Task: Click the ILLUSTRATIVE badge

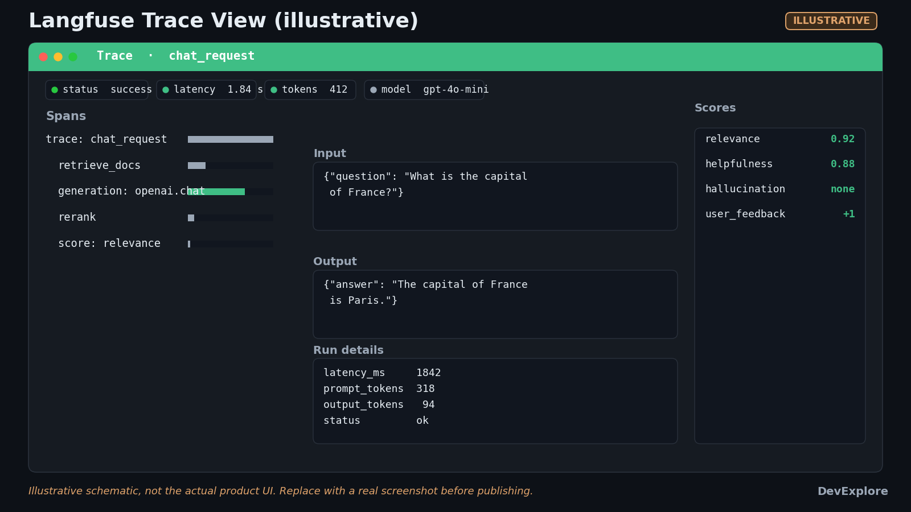Action: tap(831, 21)
